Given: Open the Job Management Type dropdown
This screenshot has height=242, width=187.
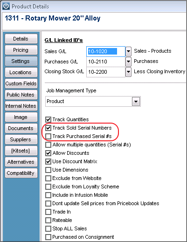Looking at the screenshot, I should [x=136, y=102].
